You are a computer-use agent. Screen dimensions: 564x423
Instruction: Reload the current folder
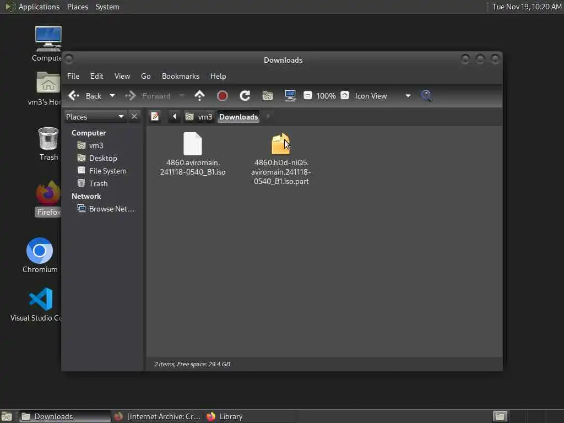[245, 96]
